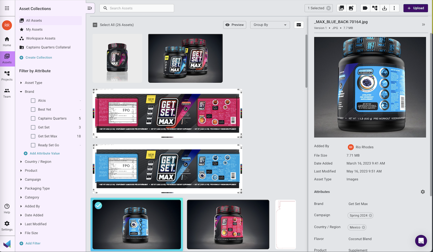Click the Add Attribute Value link
Screen dimensions: 433x252
[x=45, y=153]
